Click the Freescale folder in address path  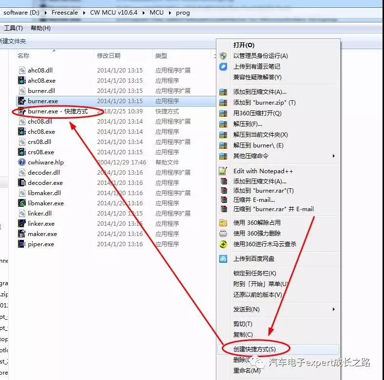(x=65, y=13)
